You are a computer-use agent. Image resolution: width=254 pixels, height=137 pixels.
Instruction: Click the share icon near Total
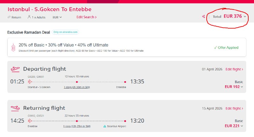[x=204, y=17]
